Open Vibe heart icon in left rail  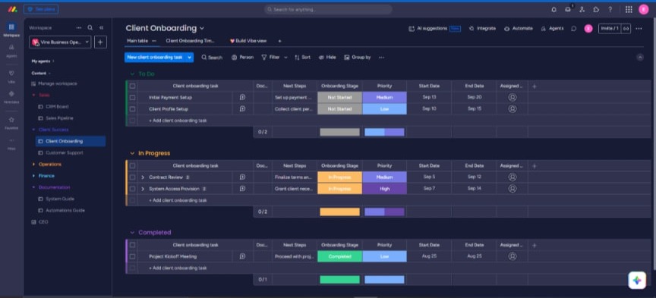point(11,76)
